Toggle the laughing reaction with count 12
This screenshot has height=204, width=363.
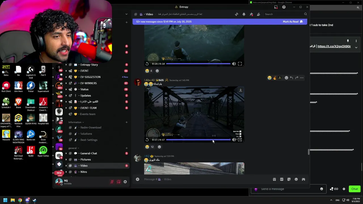click(149, 147)
